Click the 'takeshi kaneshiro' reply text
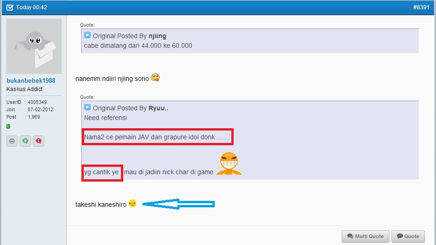This screenshot has width=436, height=245. 101,205
